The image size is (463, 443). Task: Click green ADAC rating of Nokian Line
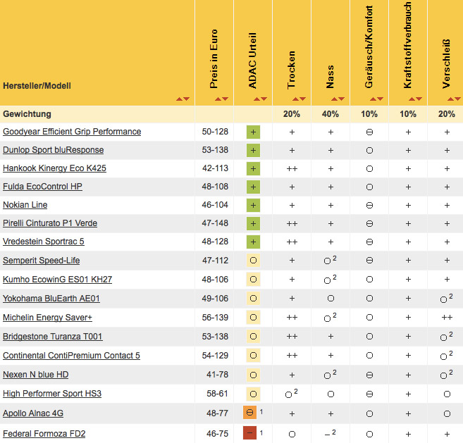[254, 205]
